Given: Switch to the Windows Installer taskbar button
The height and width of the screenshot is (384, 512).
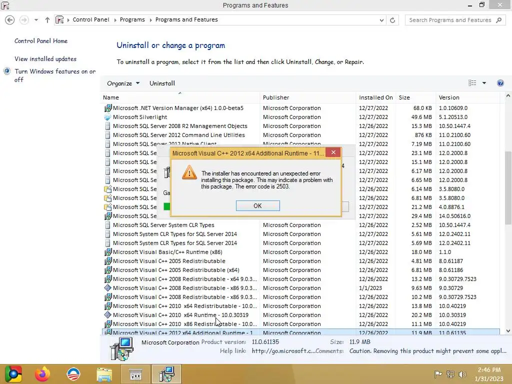Looking at the screenshot, I should (166, 374).
